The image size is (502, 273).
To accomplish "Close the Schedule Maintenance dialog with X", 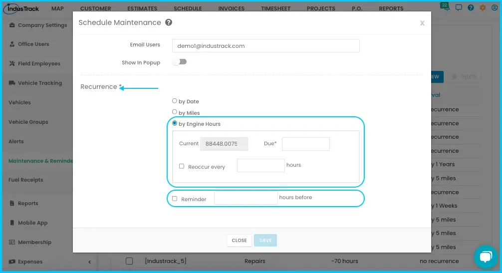I will coord(422,23).
